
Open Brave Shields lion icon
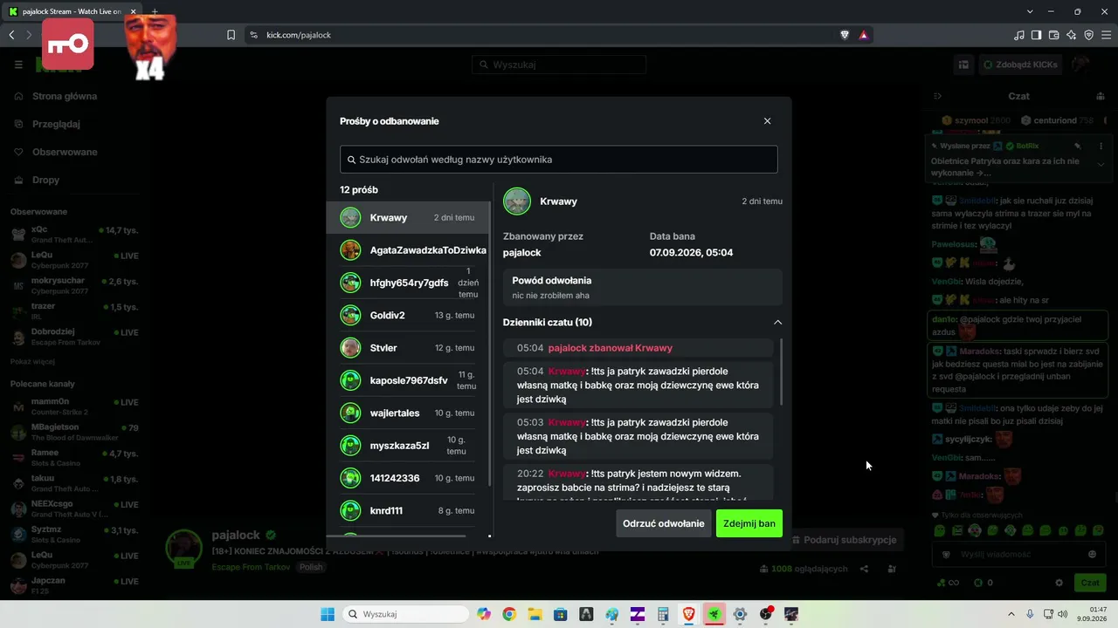click(845, 35)
